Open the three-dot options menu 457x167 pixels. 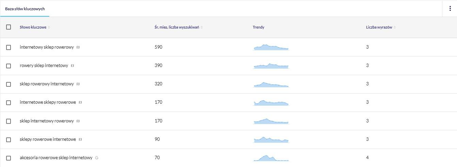click(450, 9)
